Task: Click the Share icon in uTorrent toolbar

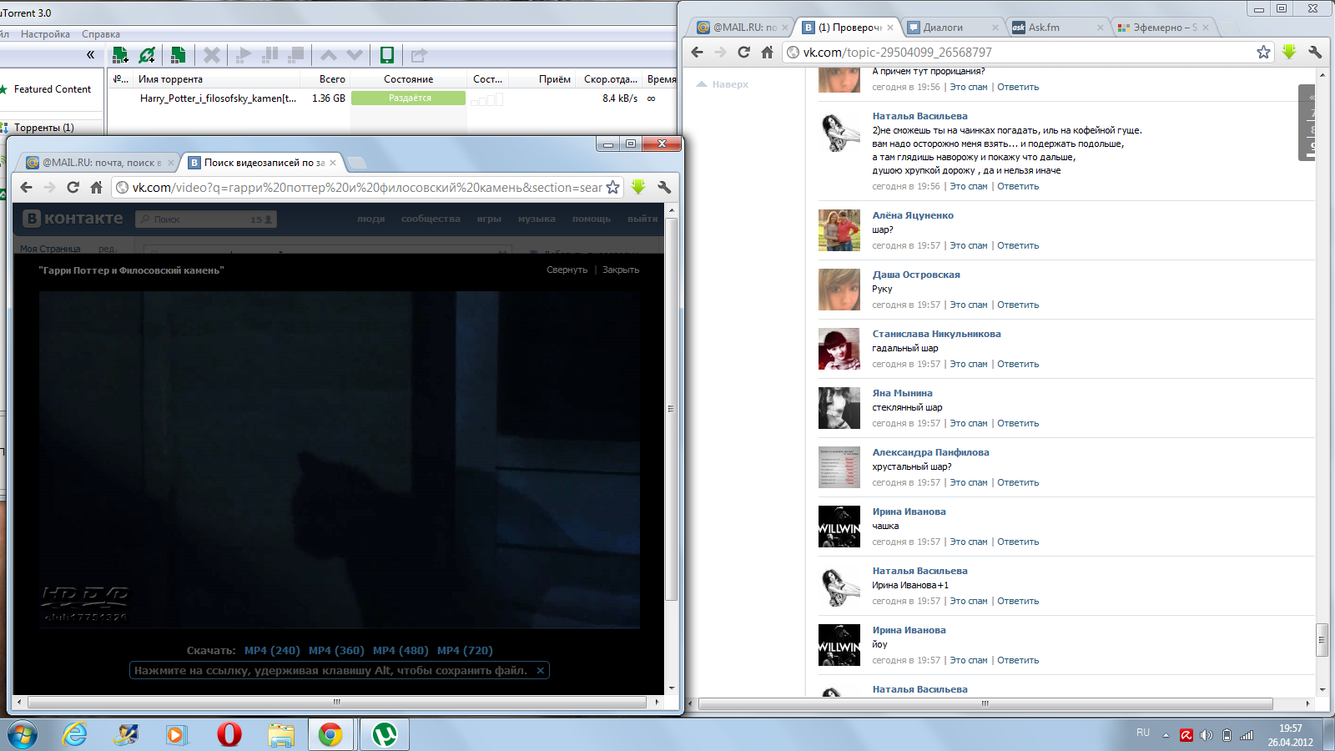Action: tap(419, 55)
